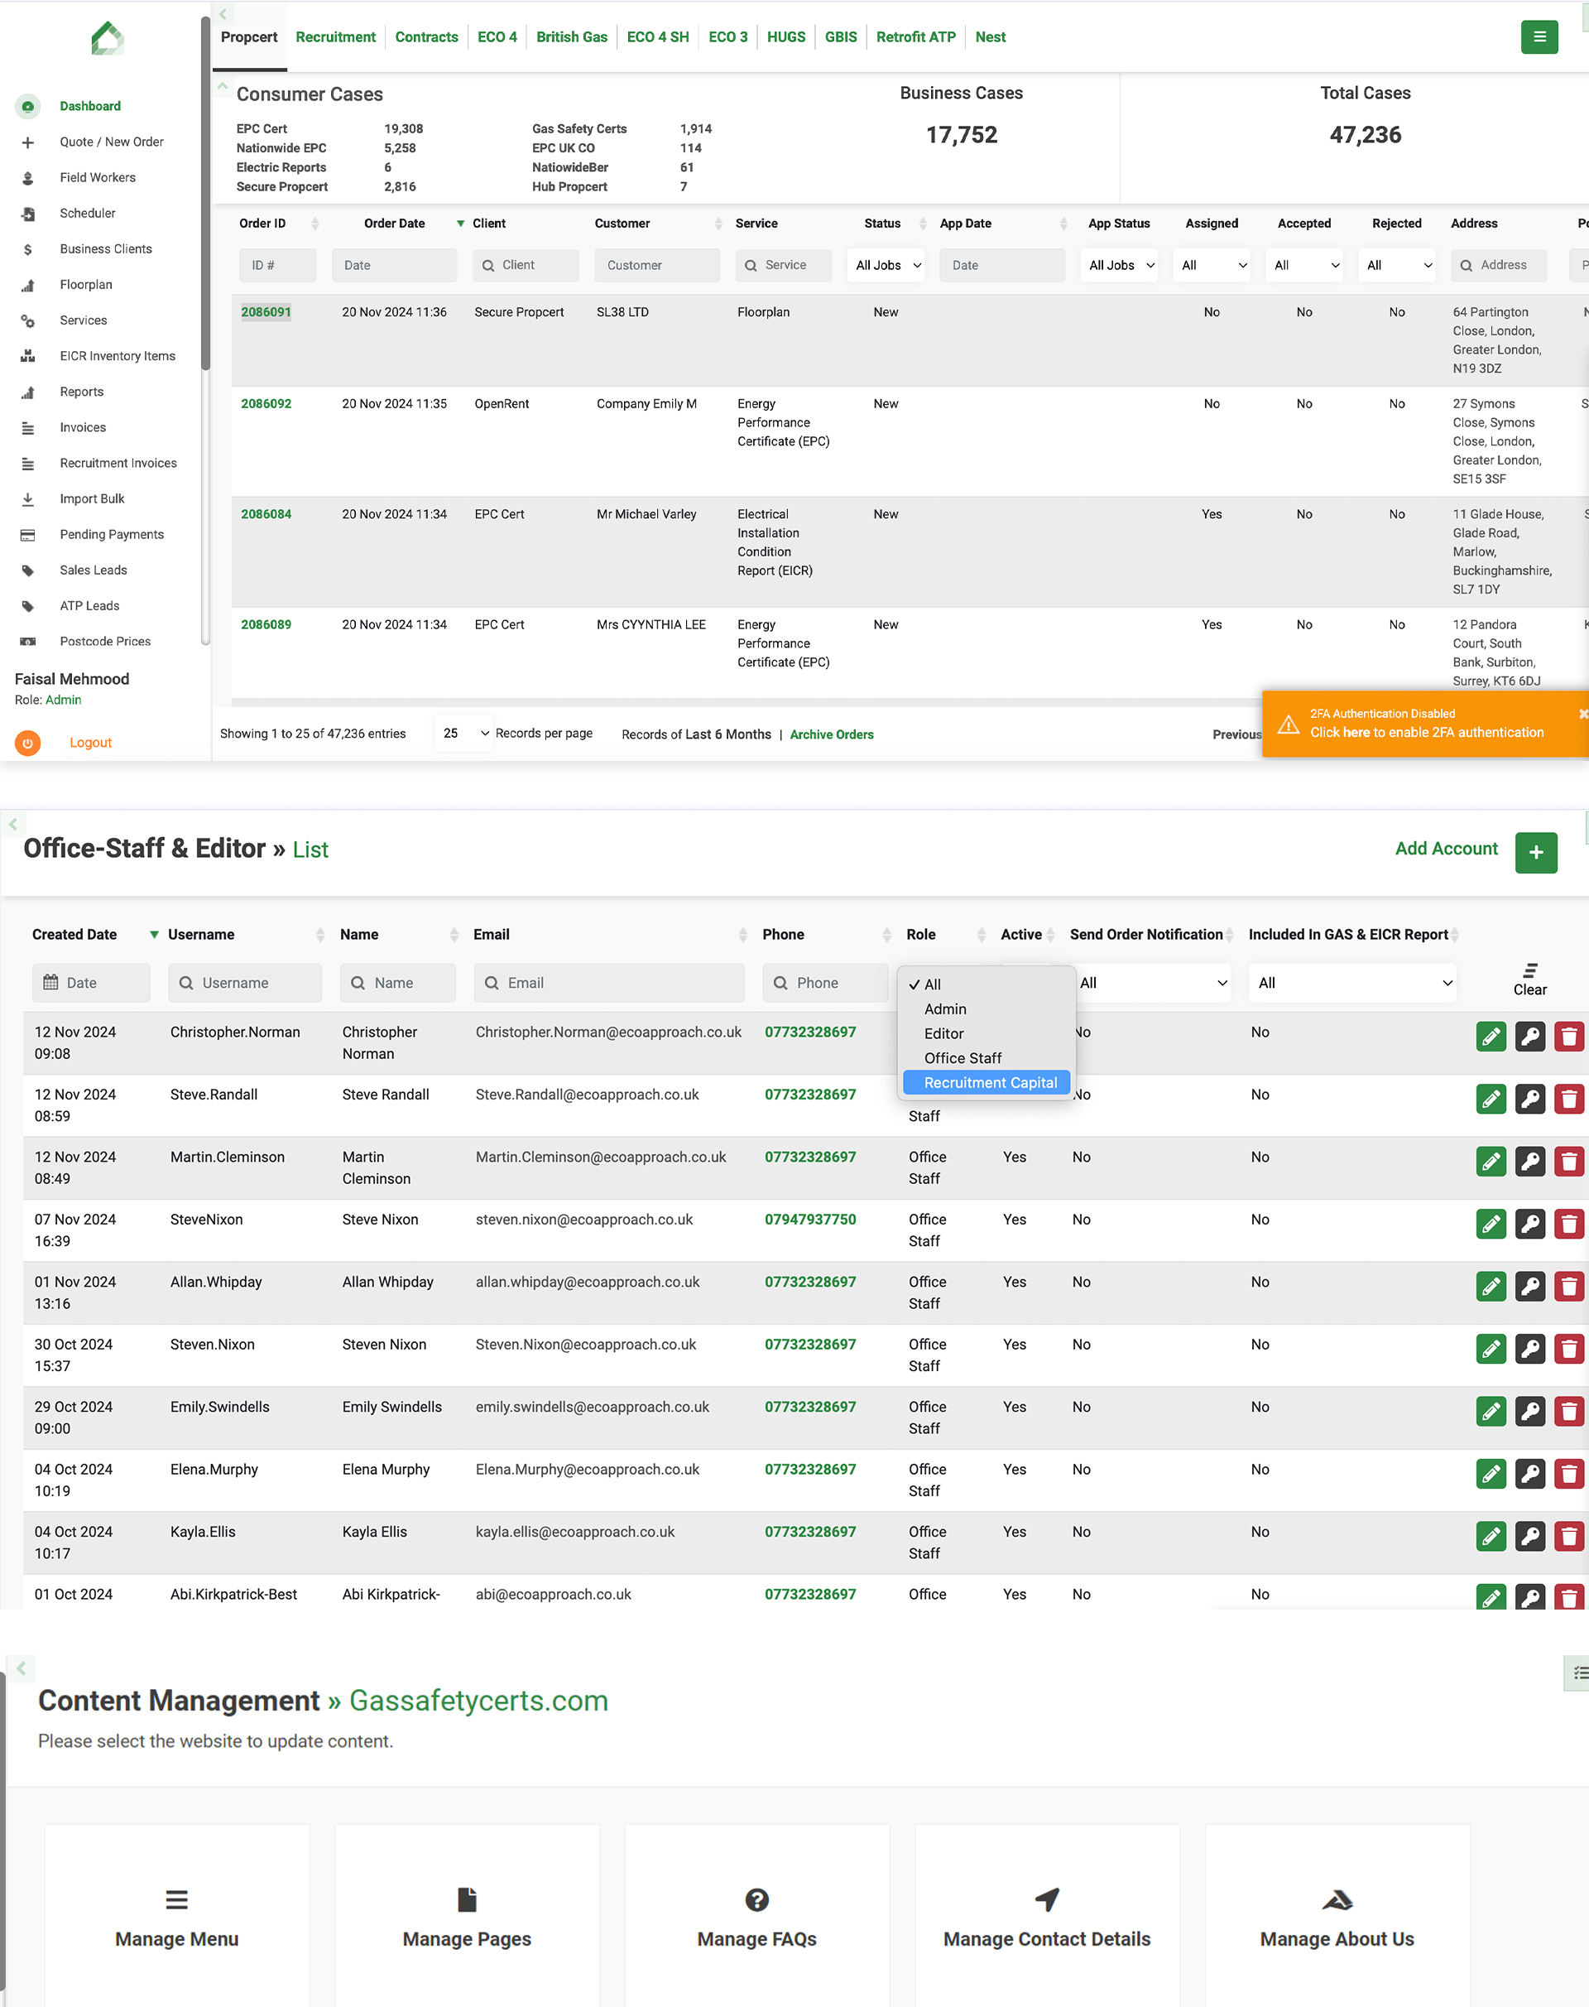The image size is (1589, 2007).
Task: Click the Quote / New Order plus icon
Action: tap(28, 142)
